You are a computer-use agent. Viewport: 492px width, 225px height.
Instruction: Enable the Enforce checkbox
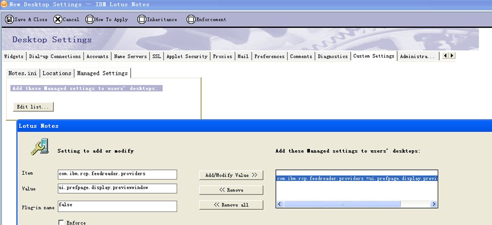(61, 222)
